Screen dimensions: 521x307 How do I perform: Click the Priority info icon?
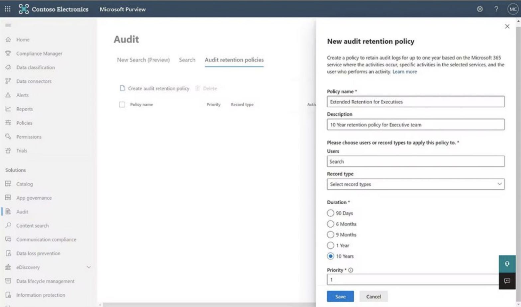point(351,270)
